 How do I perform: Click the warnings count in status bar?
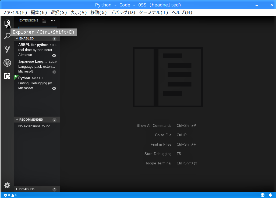pos(14,195)
